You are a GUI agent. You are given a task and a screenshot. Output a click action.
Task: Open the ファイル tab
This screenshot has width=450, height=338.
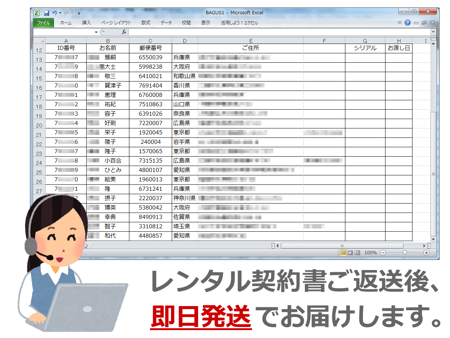[43, 23]
